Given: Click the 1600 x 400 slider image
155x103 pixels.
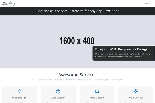Looking at the screenshot, I should click(x=78, y=41).
